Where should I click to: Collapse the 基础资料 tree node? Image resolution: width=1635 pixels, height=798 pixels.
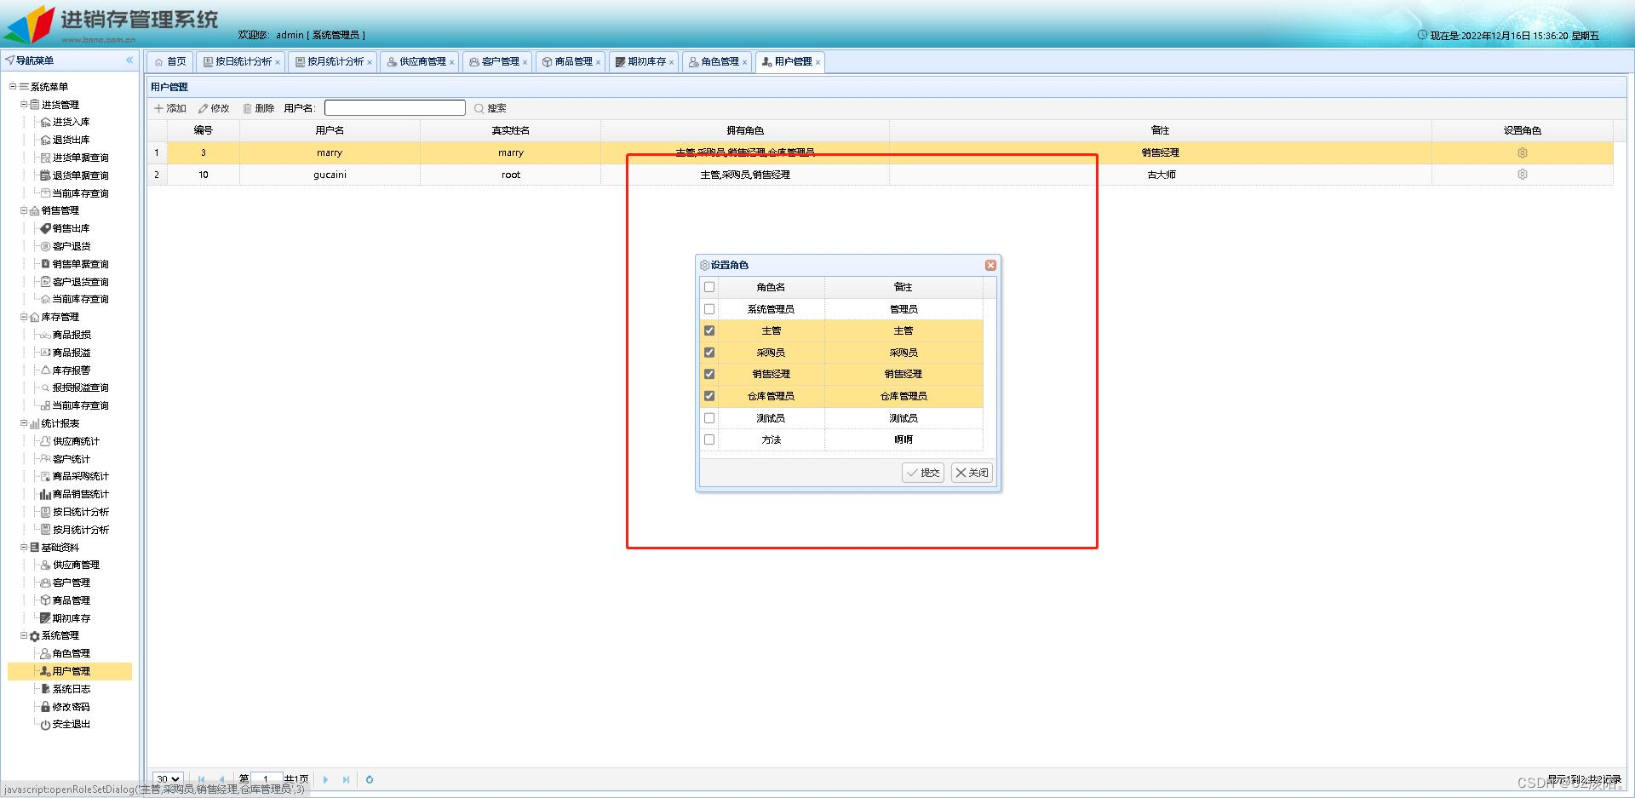click(x=24, y=547)
